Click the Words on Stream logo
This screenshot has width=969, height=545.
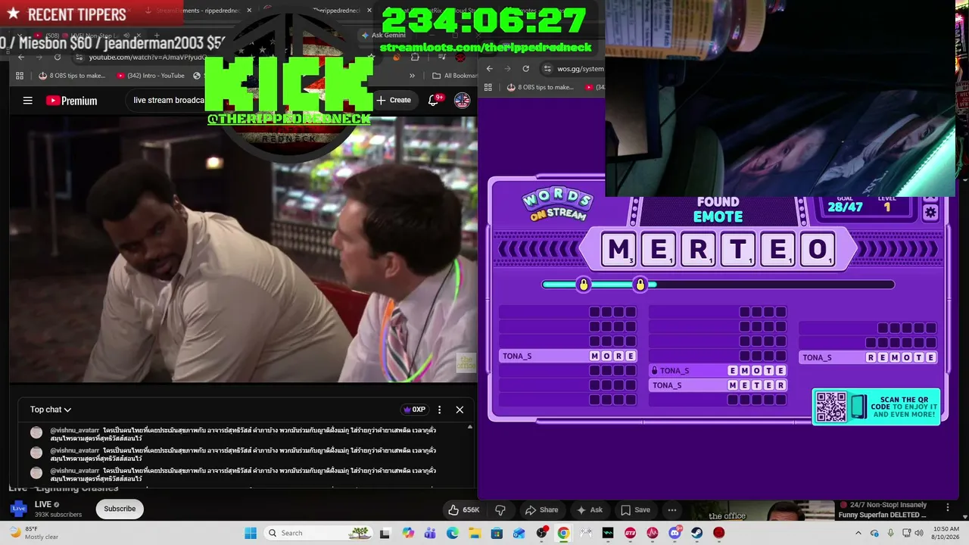557,205
